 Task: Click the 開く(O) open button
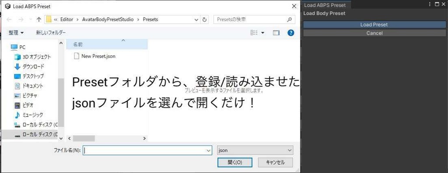tap(235, 162)
